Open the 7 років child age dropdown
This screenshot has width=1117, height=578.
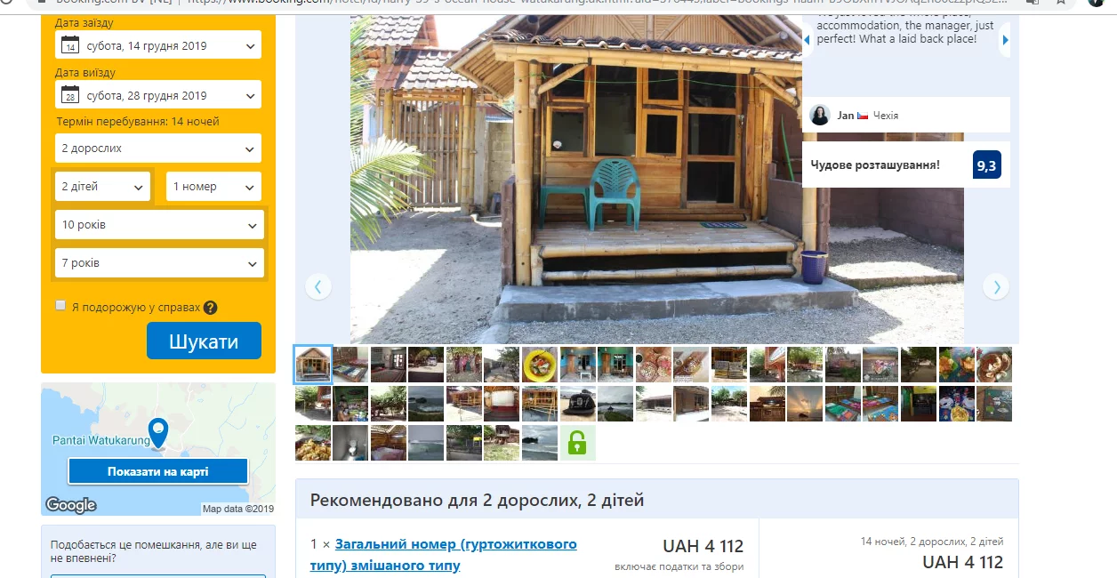[159, 263]
